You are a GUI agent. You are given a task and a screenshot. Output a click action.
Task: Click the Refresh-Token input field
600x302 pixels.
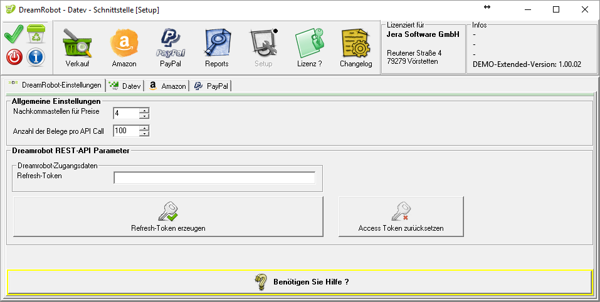click(214, 178)
